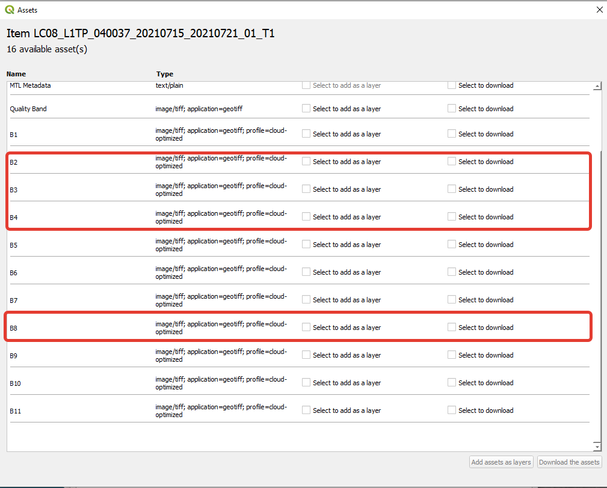Select B4 to add as a layer
The image size is (607, 488).
tap(306, 217)
